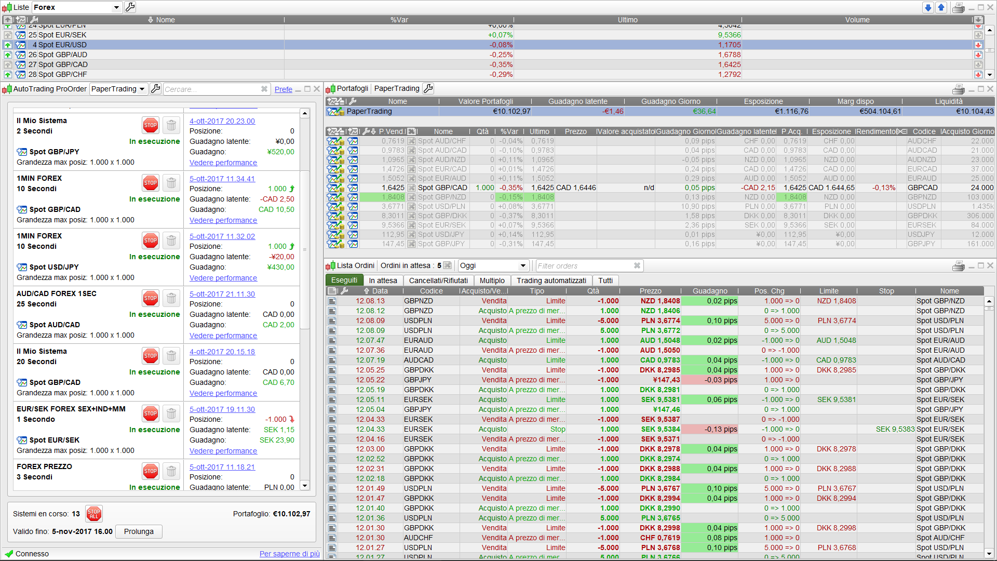Print the Lista Ordini panel
Image resolution: width=997 pixels, height=561 pixels.
pos(958,266)
